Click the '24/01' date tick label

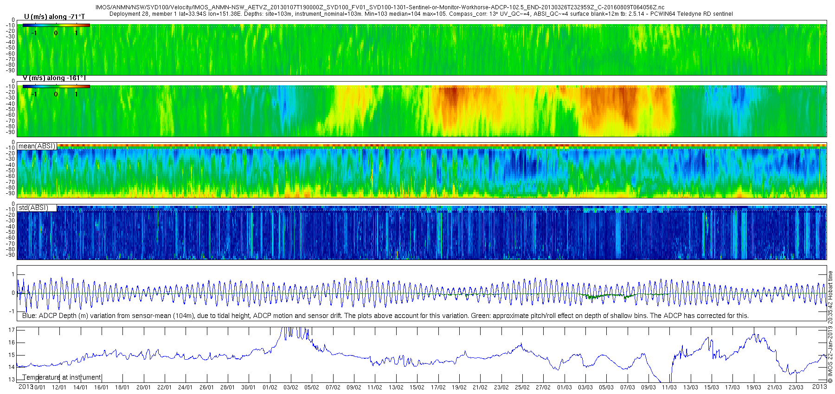[x=185, y=388]
